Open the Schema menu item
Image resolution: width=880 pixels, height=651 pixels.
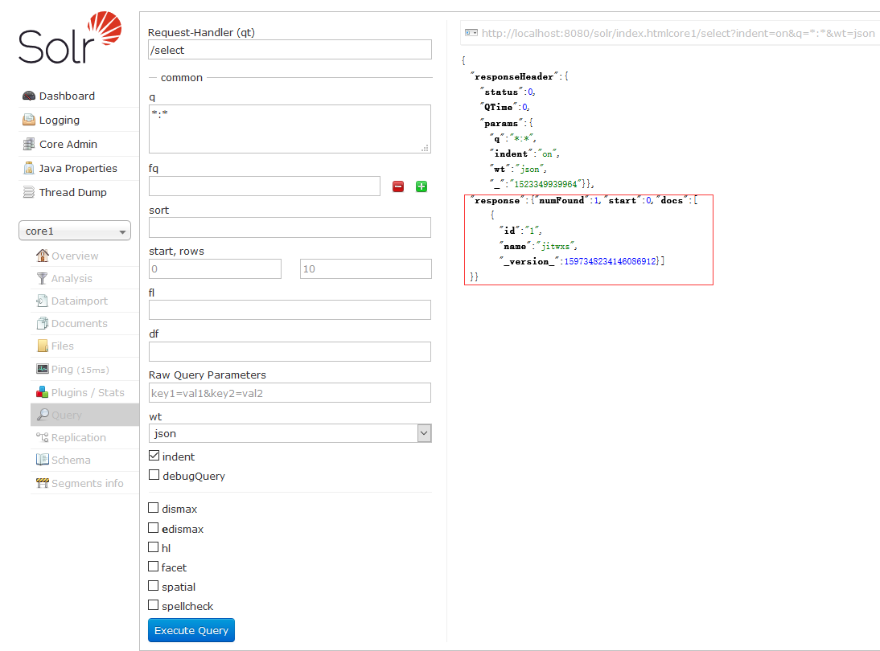pos(71,460)
